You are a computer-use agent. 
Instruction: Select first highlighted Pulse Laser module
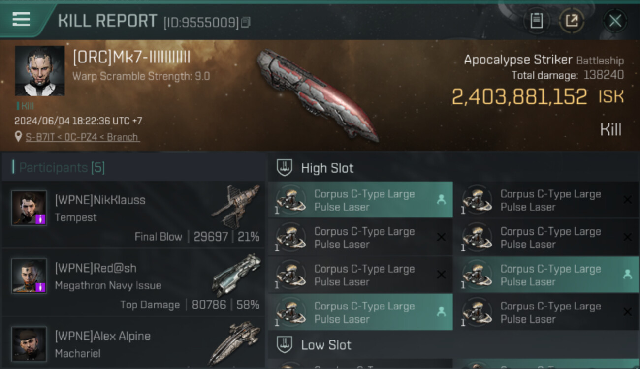point(360,200)
